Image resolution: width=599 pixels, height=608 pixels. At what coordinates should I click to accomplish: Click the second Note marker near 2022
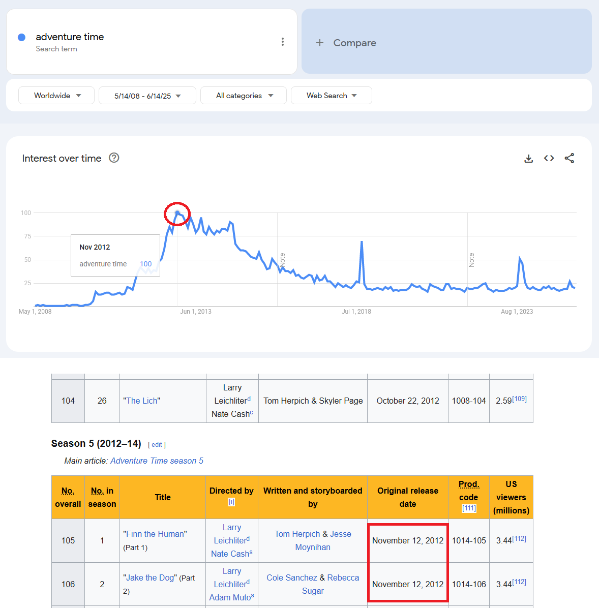tap(471, 260)
